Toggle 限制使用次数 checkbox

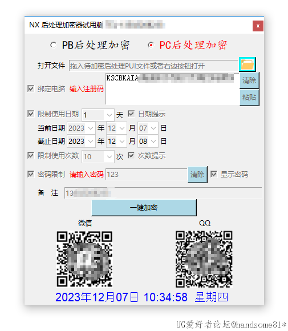click(x=31, y=156)
